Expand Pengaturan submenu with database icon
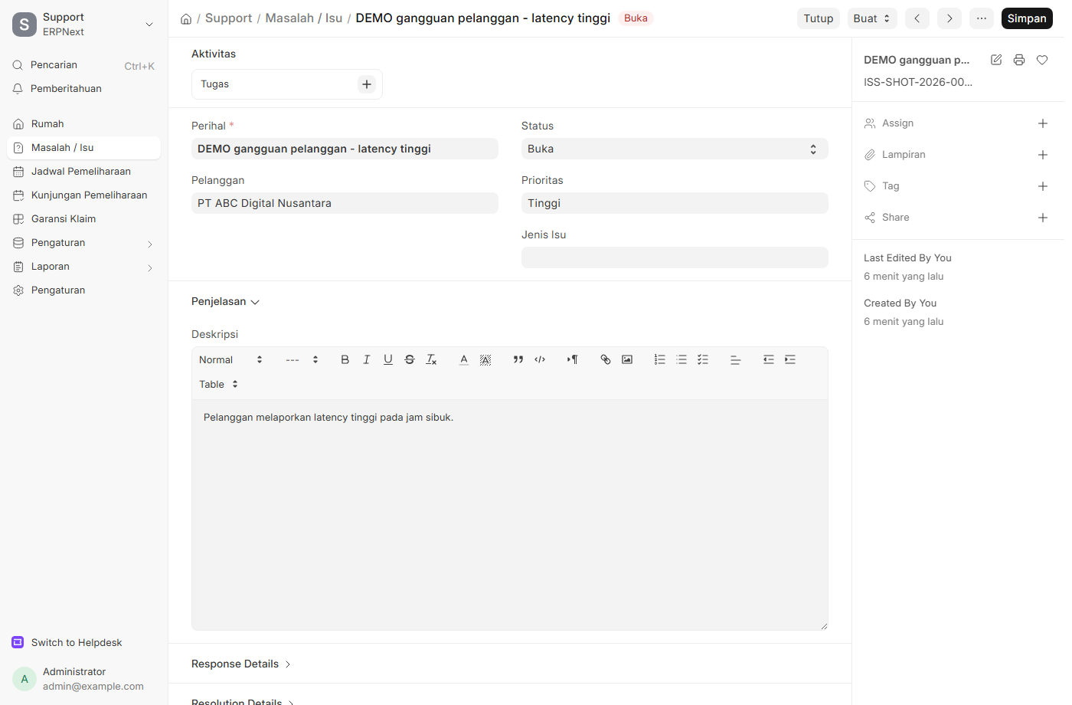1072x705 pixels. pos(83,243)
